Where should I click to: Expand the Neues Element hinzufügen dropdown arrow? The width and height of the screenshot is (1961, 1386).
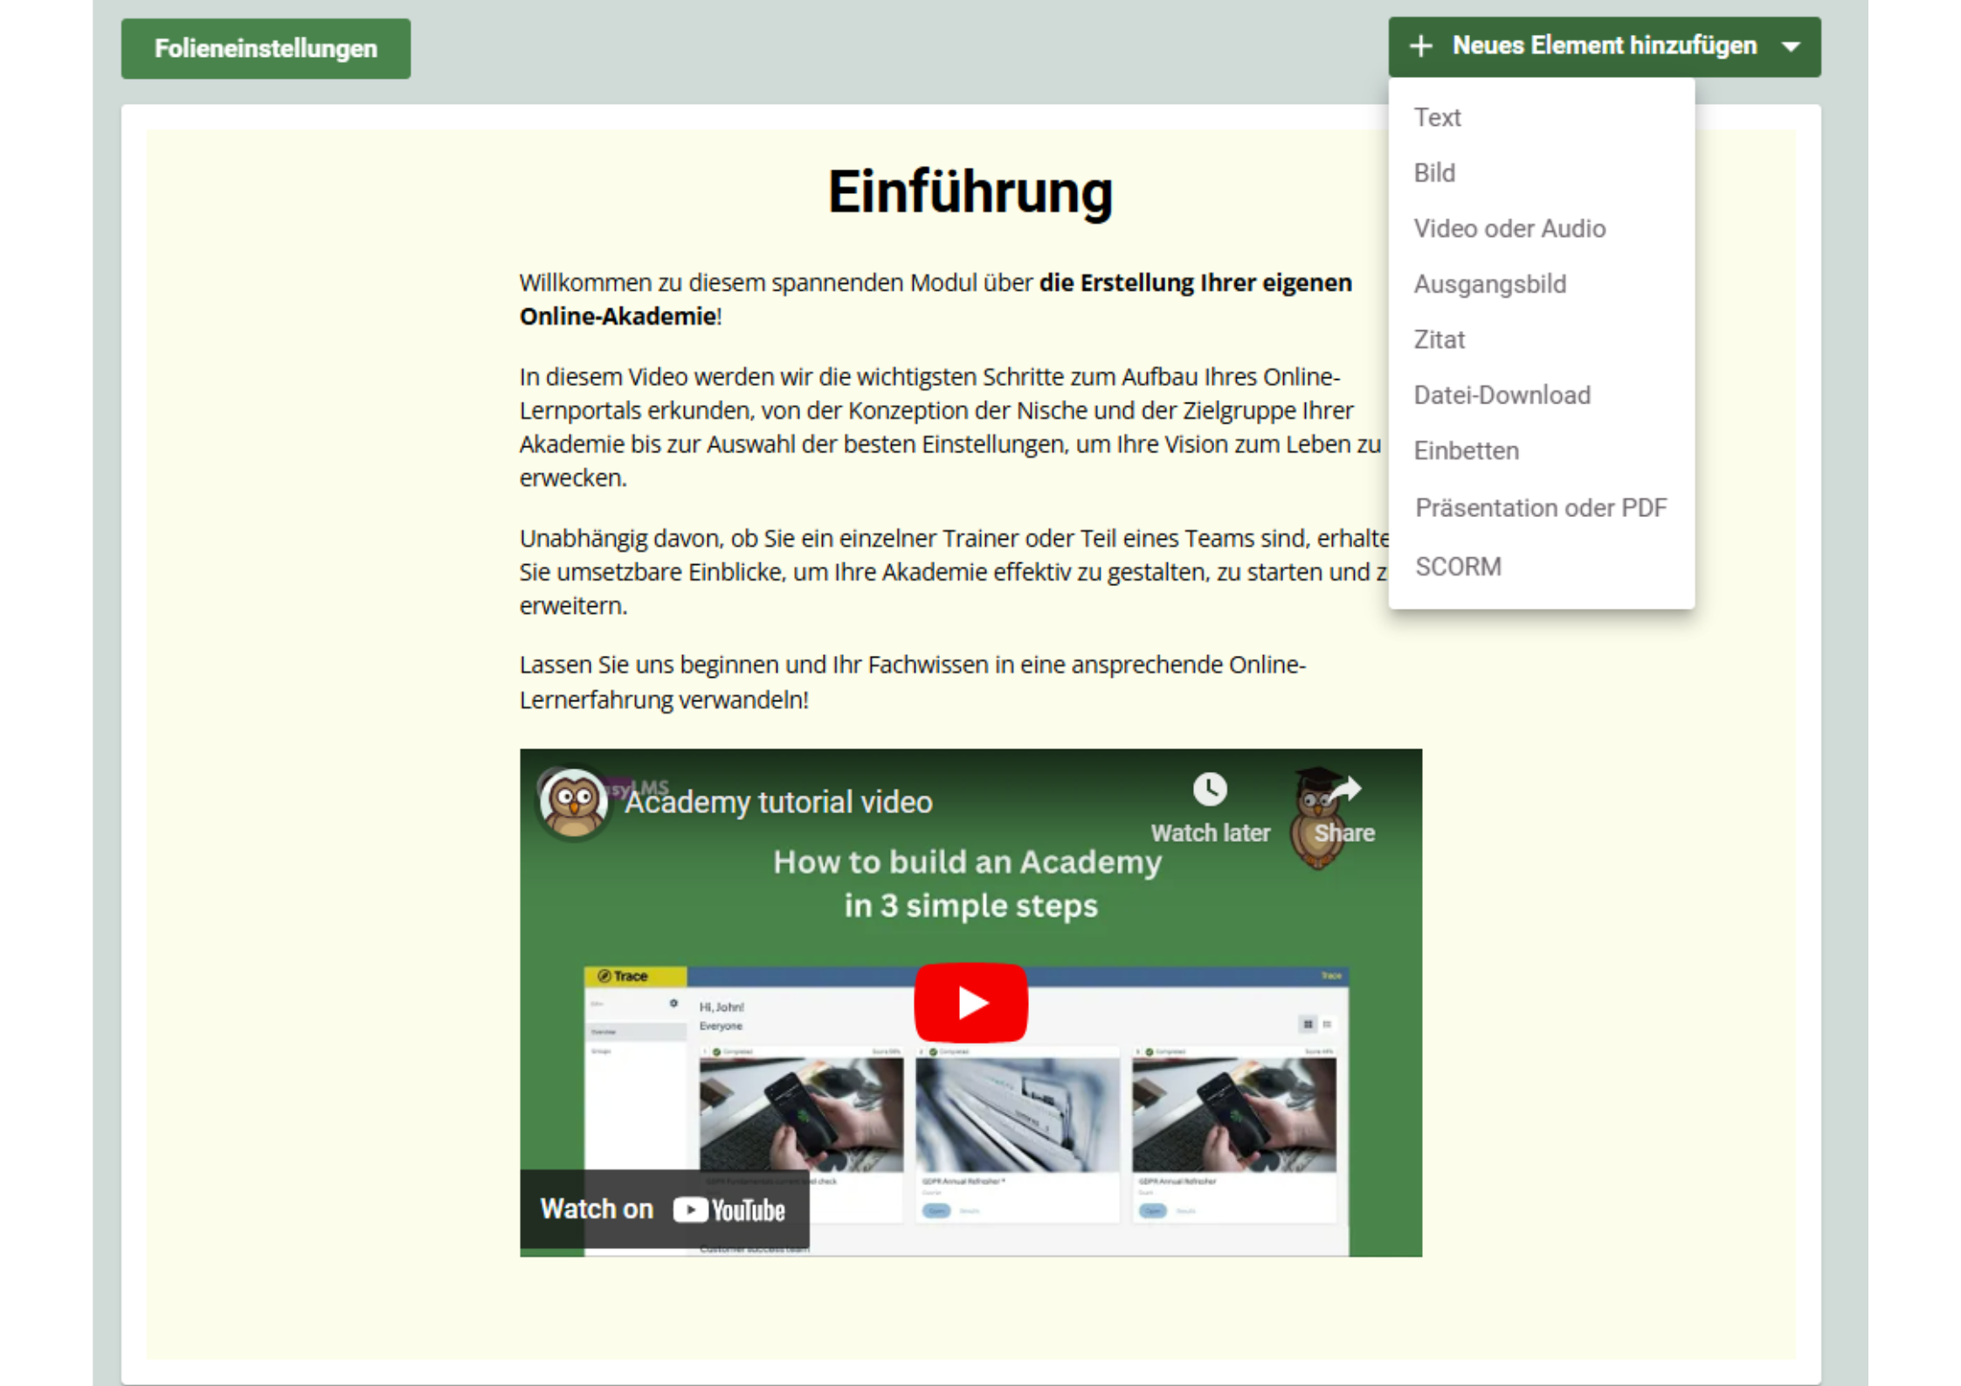(1791, 46)
